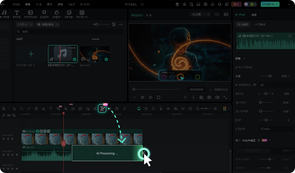Adjust the 音量 volume slider
This screenshot has width=295, height=173.
(x=270, y=76)
